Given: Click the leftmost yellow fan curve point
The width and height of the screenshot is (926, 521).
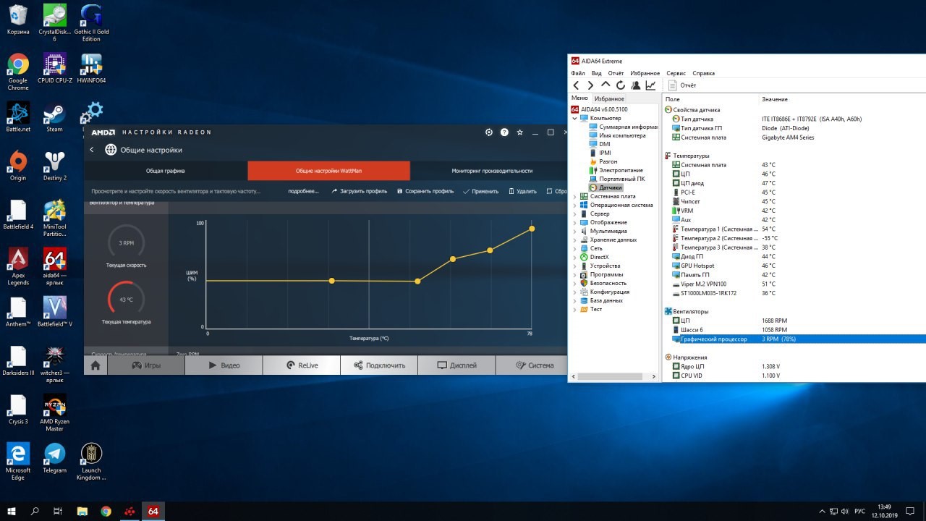Looking at the screenshot, I should pos(331,280).
